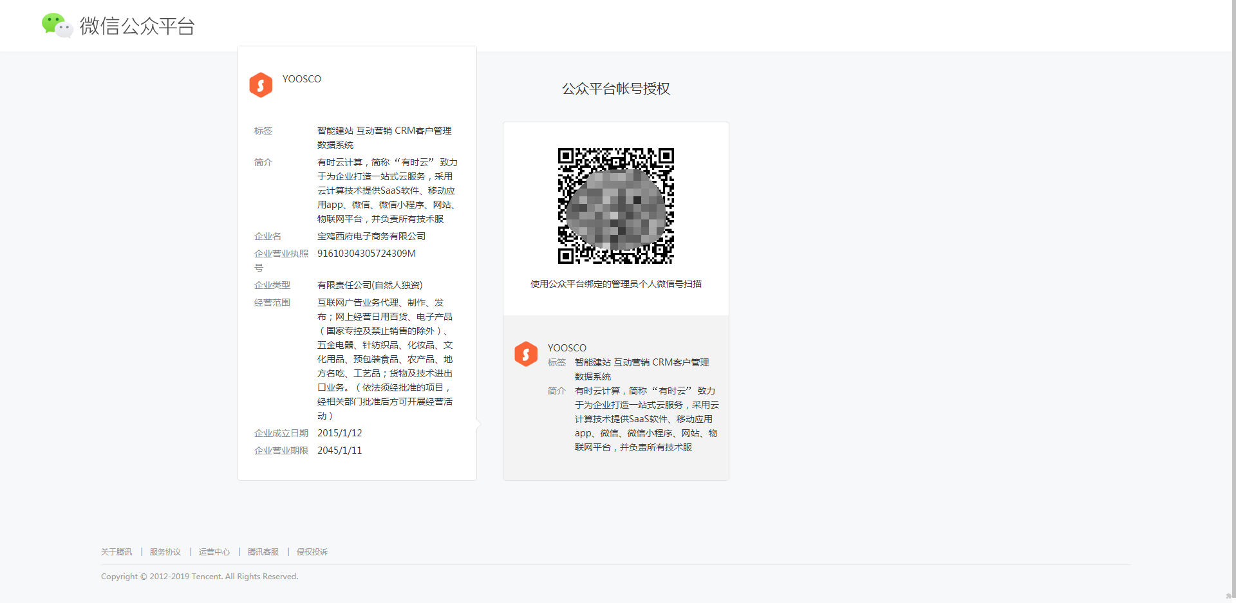
Task: Open the 服务协议 footer link
Action: [165, 552]
